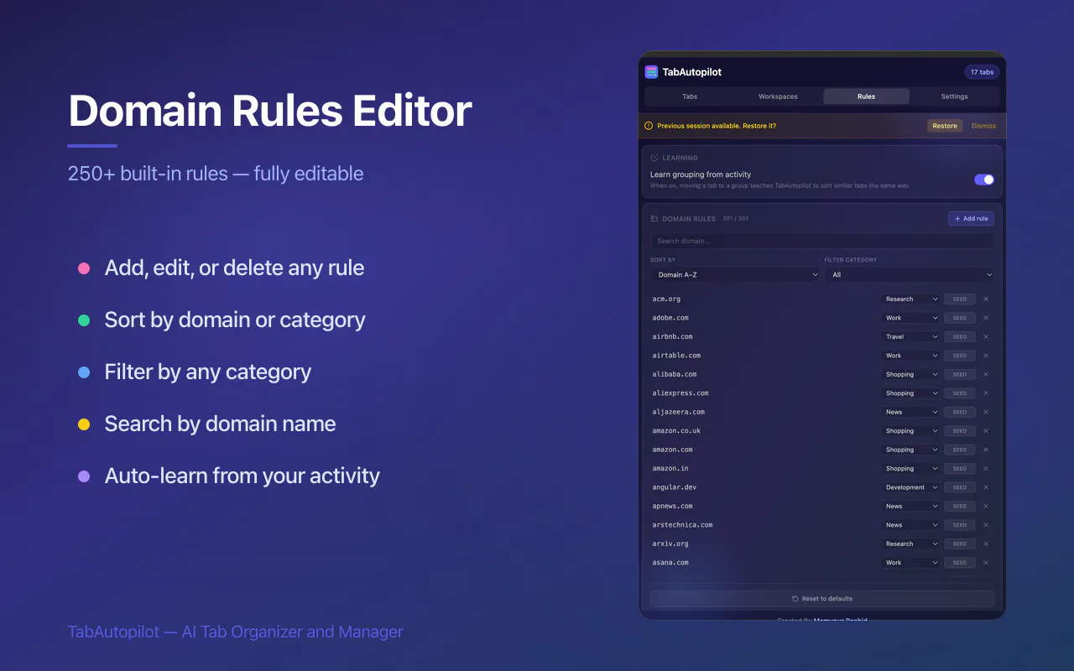Delete the amazon.in rule
The height and width of the screenshot is (671, 1074).
[986, 469]
